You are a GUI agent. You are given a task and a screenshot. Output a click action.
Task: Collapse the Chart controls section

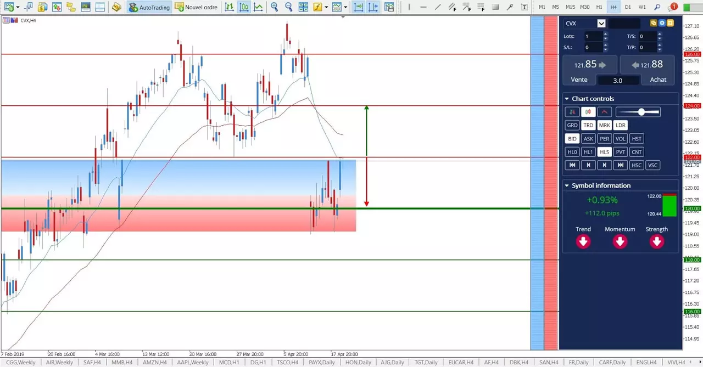click(567, 99)
